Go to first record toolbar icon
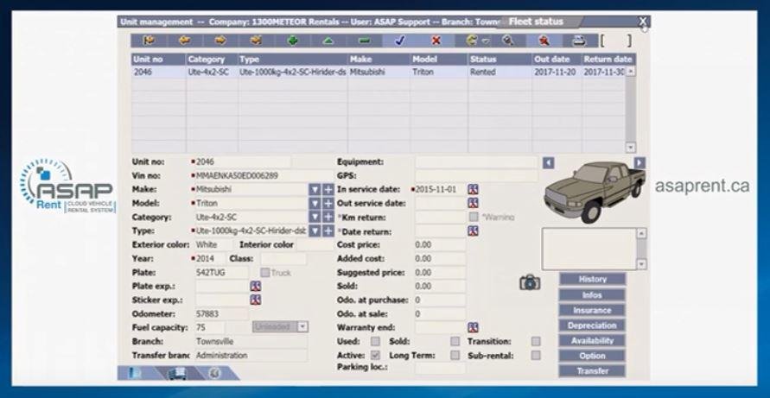Screen dimensions: 770x398 (149, 41)
